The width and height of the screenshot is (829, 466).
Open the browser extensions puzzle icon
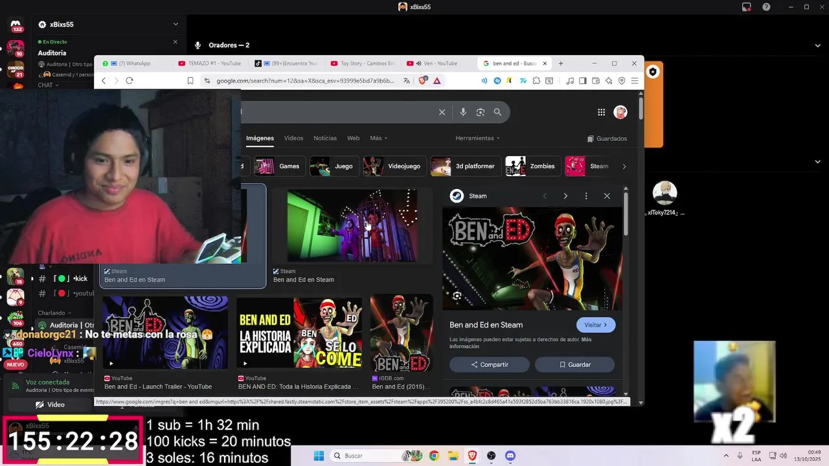[536, 81]
